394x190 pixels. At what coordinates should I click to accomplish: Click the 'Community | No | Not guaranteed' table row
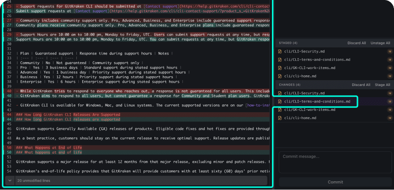[x=79, y=63]
